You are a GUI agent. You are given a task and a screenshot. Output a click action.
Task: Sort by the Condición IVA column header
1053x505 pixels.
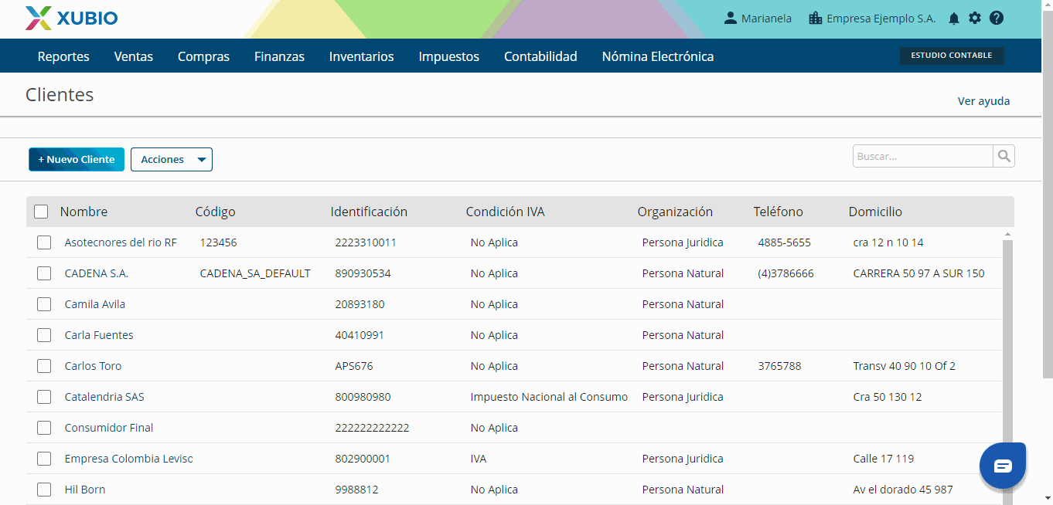505,212
